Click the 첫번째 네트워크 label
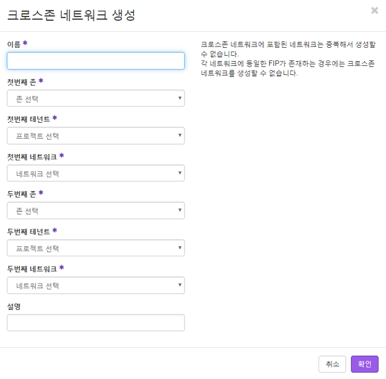The image size is (386, 379). (32, 157)
